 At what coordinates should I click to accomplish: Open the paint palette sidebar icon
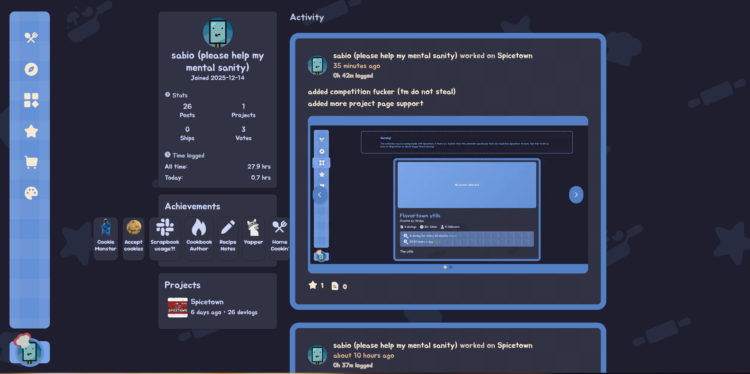31,193
